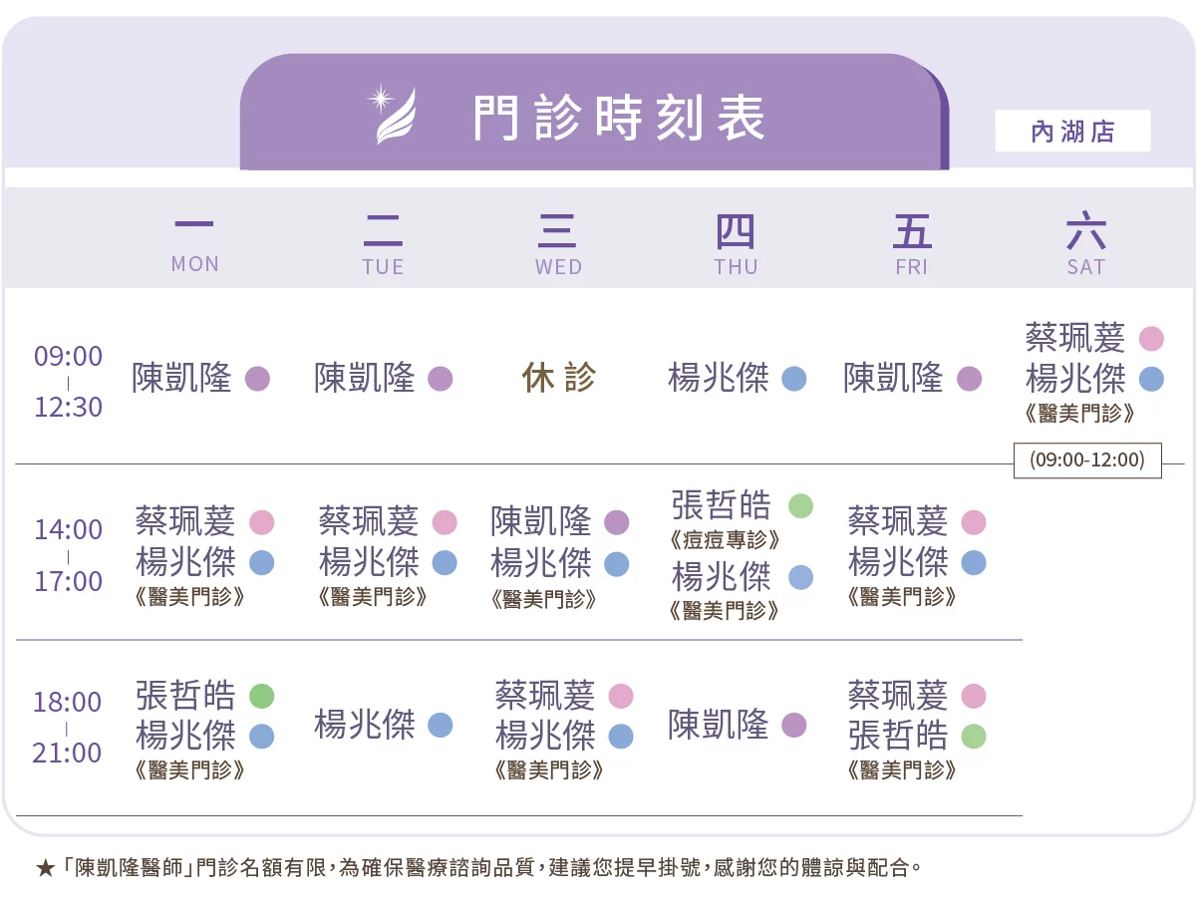Click 楊兆傑 in the Saturday column

pos(1075,379)
